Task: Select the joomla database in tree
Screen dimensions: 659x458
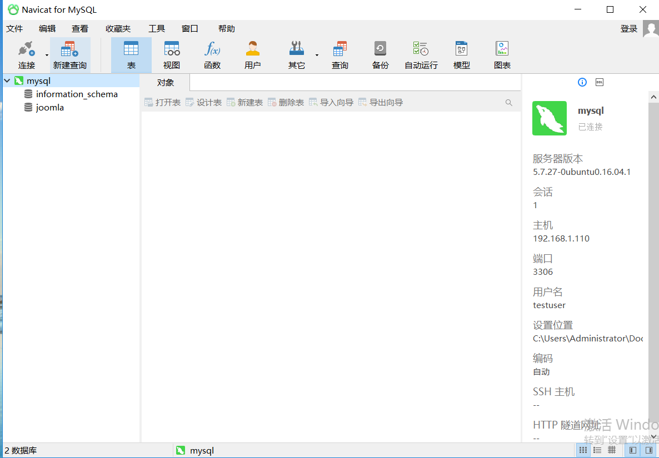Action: (50, 108)
